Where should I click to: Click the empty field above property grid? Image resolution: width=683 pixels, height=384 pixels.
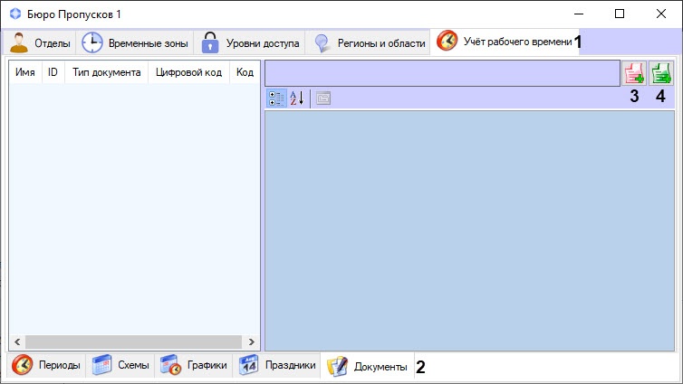pyautogui.click(x=440, y=73)
